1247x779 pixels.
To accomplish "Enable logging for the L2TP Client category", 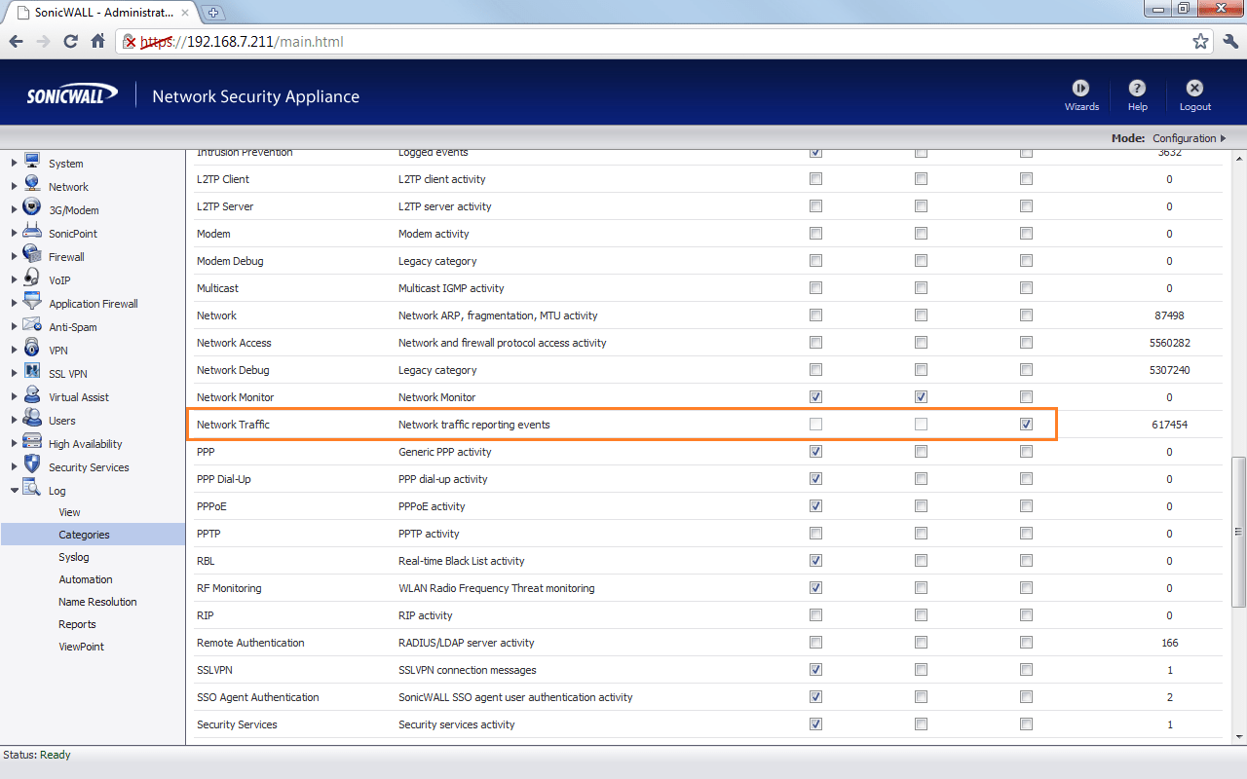I will (x=815, y=178).
